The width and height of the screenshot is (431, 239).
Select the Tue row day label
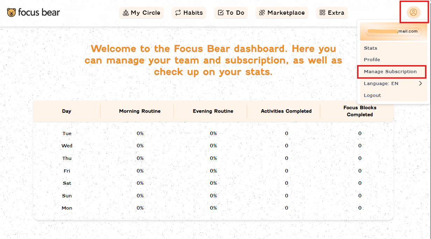click(67, 134)
